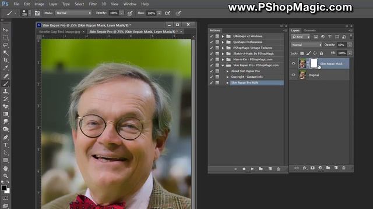
Task: Click the play action button
Action: click(252, 169)
